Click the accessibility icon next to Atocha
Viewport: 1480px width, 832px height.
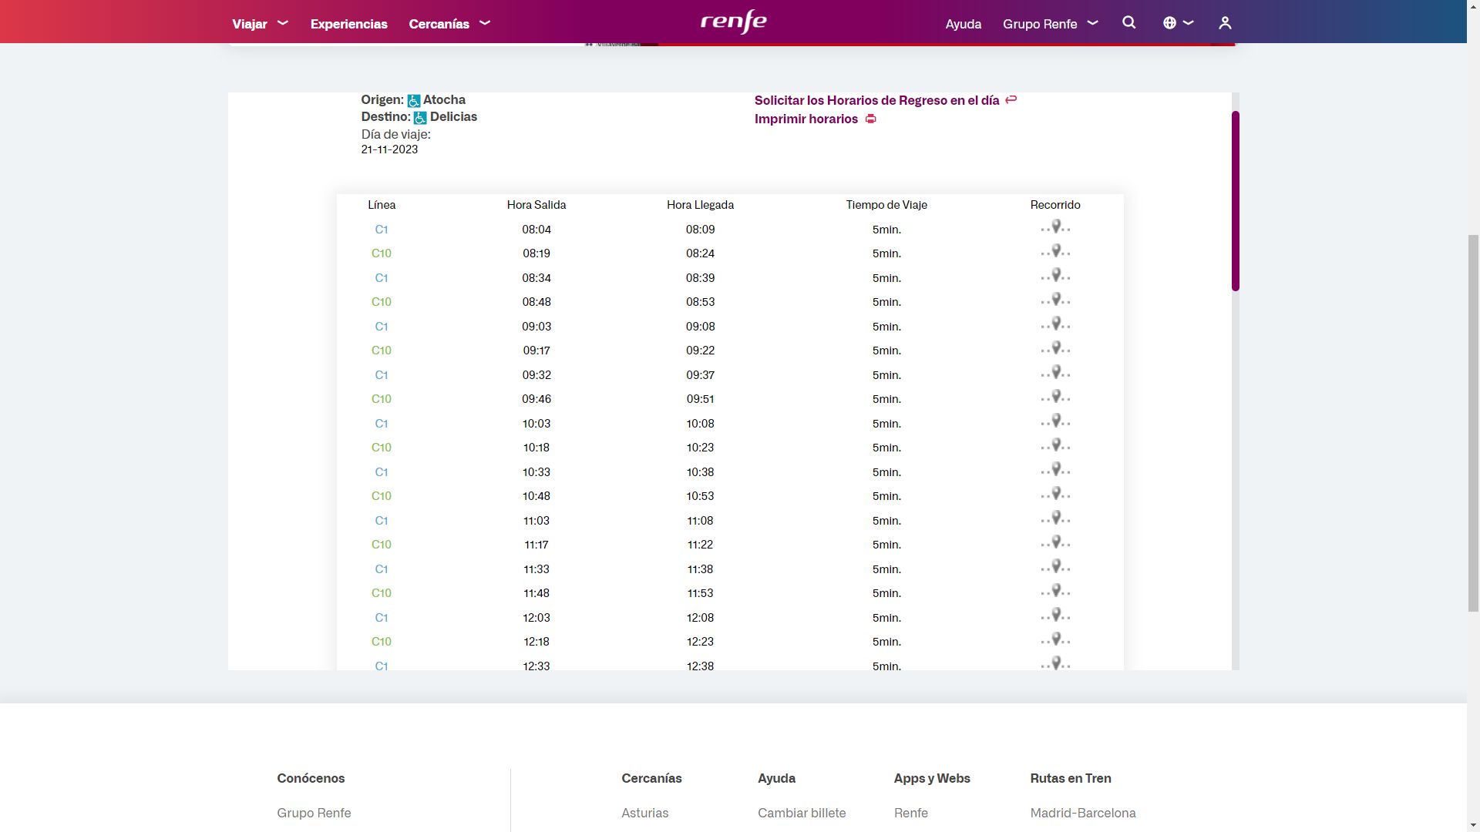(414, 101)
